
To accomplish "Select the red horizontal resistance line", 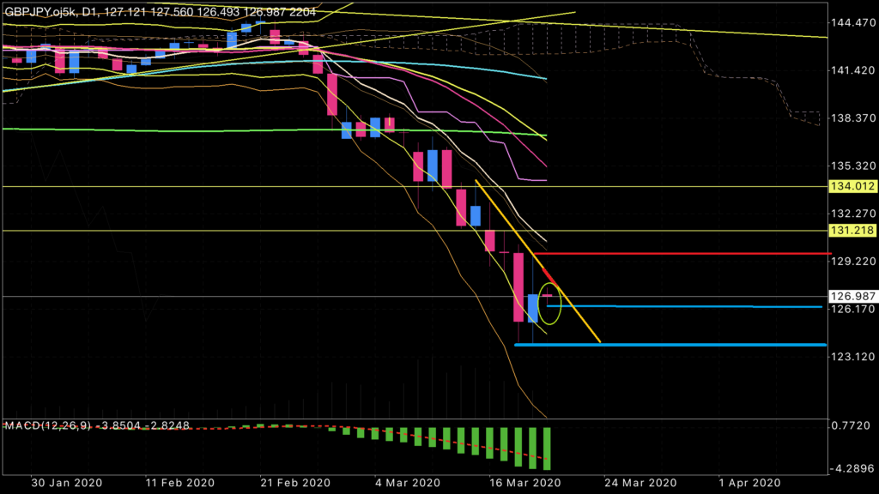I will (x=682, y=254).
